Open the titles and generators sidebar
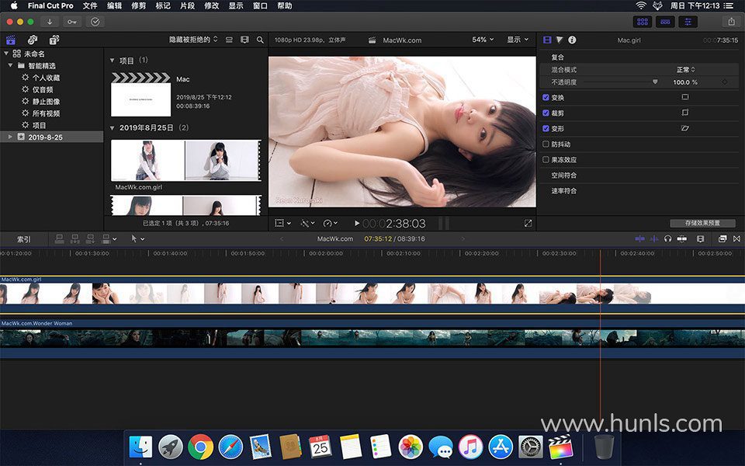745x466 pixels. [x=54, y=40]
